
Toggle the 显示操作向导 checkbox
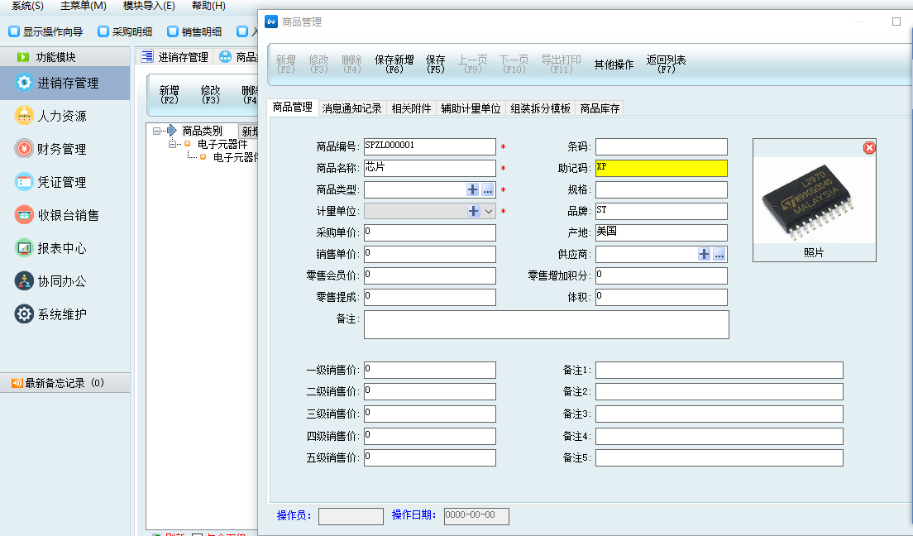tap(14, 32)
